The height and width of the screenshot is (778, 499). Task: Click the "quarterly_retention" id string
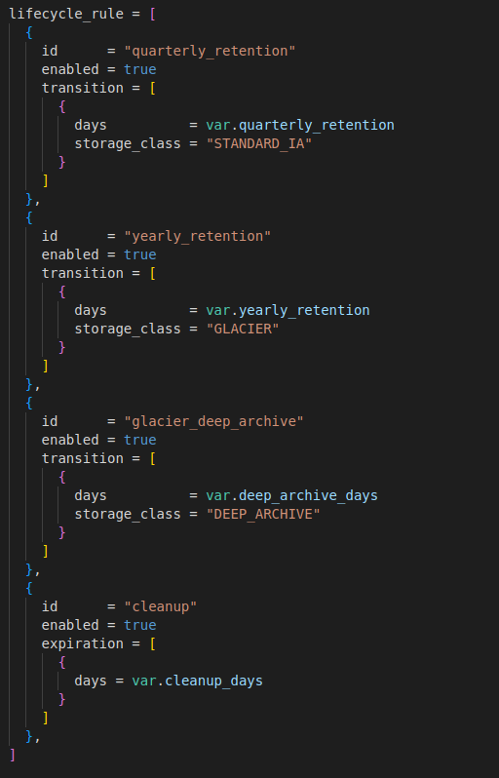pyautogui.click(x=210, y=51)
